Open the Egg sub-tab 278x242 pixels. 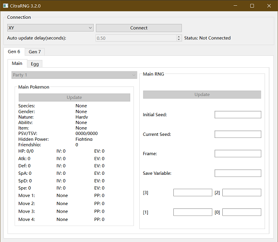[35, 64]
